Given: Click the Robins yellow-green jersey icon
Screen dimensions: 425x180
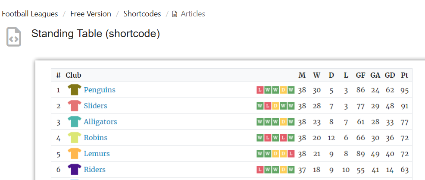Looking at the screenshot, I should 74,138.
